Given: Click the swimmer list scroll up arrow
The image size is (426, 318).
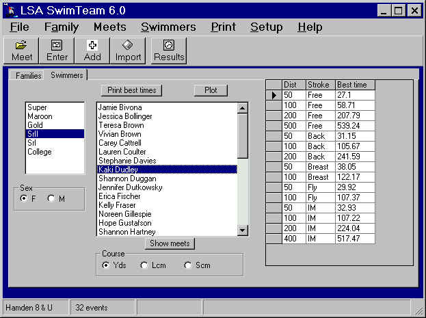Looking at the screenshot, I should (x=242, y=108).
